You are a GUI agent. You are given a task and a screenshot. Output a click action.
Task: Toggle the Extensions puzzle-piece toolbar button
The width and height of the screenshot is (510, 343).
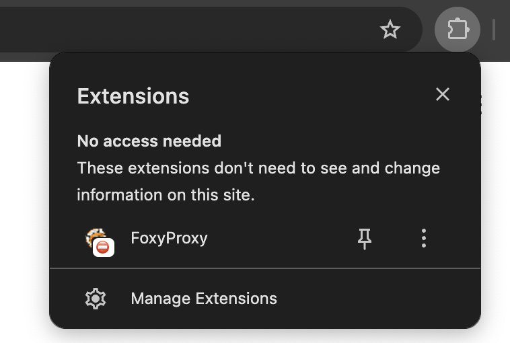458,30
